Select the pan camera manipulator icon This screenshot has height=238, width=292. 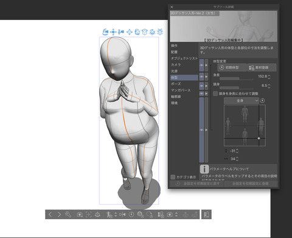pos(113,32)
